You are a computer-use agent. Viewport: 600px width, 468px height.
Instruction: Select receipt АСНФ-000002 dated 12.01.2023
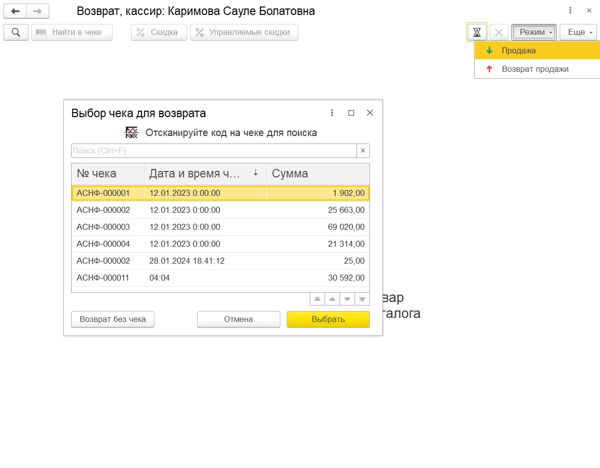[221, 210]
